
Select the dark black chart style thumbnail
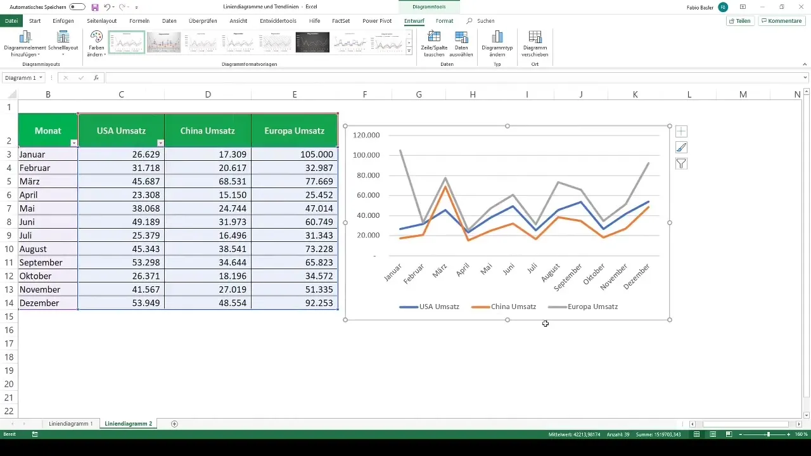[312, 42]
